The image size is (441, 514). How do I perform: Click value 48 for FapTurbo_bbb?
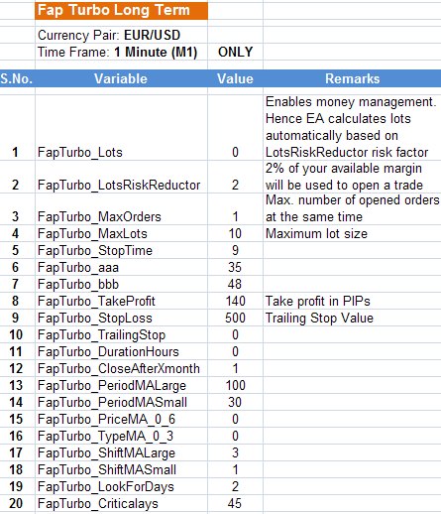[x=235, y=284]
